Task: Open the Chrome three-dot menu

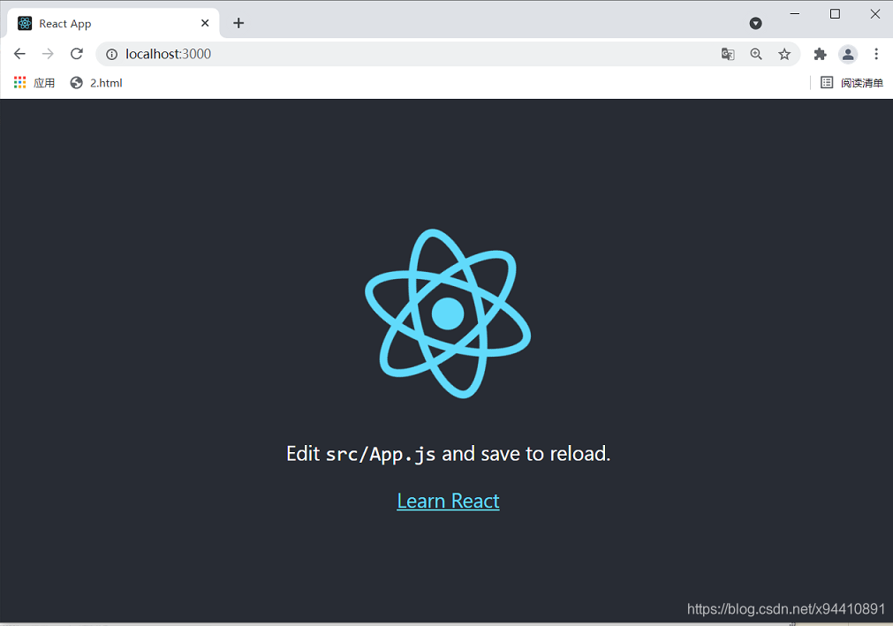Action: 876,54
